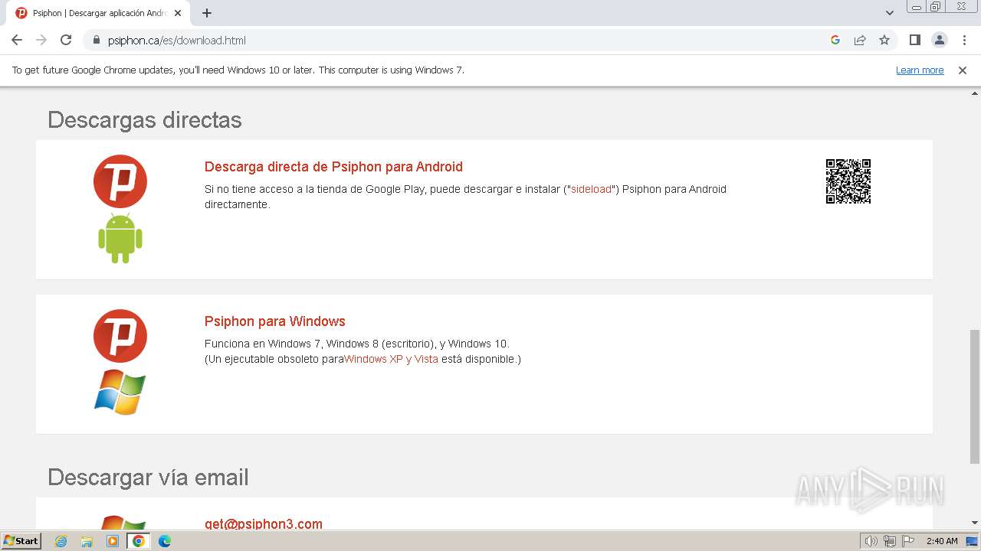Click the Psiphon logo in Windows section

coord(120,336)
